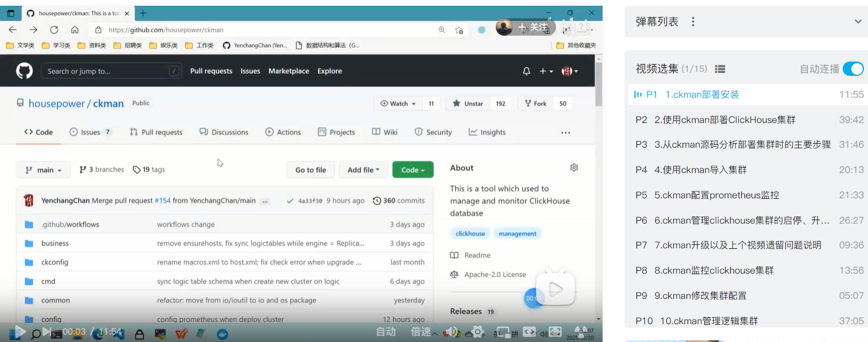Screen dimensions: 868x342
Task: Follow the uploader with 关注 button
Action: click(x=533, y=27)
